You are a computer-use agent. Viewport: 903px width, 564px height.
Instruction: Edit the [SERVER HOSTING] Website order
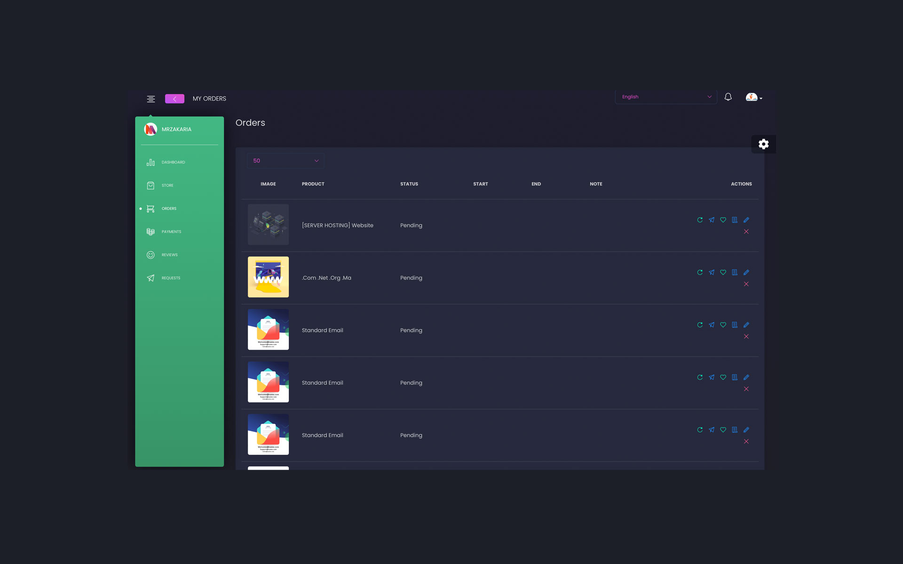[747, 219]
